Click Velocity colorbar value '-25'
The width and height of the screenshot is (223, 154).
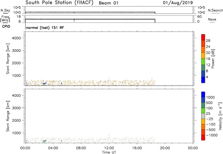(210, 119)
